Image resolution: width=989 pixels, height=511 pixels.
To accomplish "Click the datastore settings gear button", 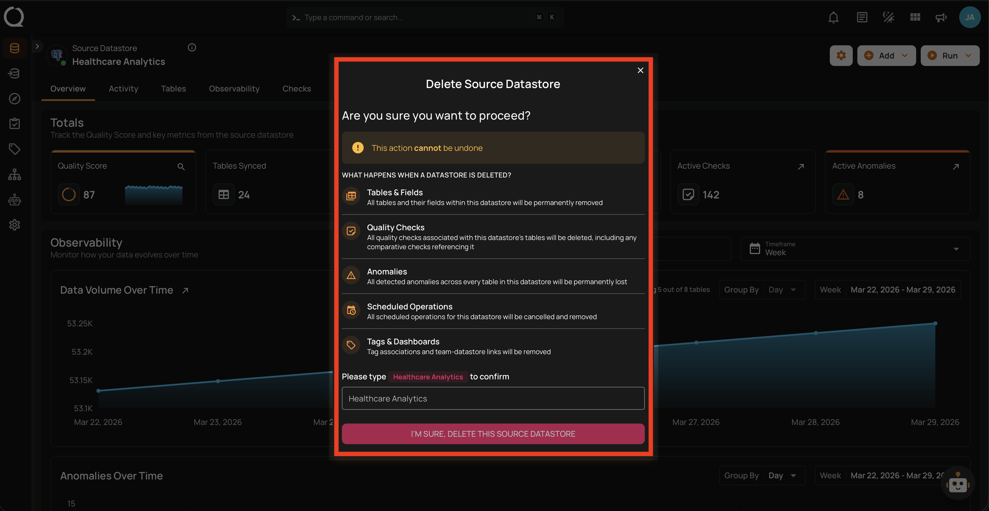I will point(841,56).
